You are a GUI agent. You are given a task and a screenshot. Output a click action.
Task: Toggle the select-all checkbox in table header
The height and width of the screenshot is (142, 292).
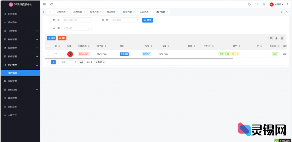pos(48,46)
